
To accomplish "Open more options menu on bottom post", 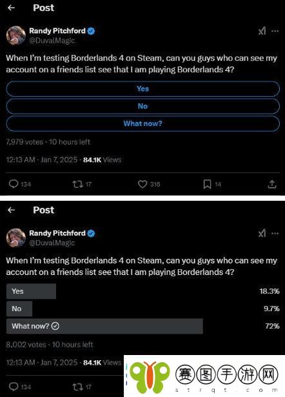I will [275, 233].
